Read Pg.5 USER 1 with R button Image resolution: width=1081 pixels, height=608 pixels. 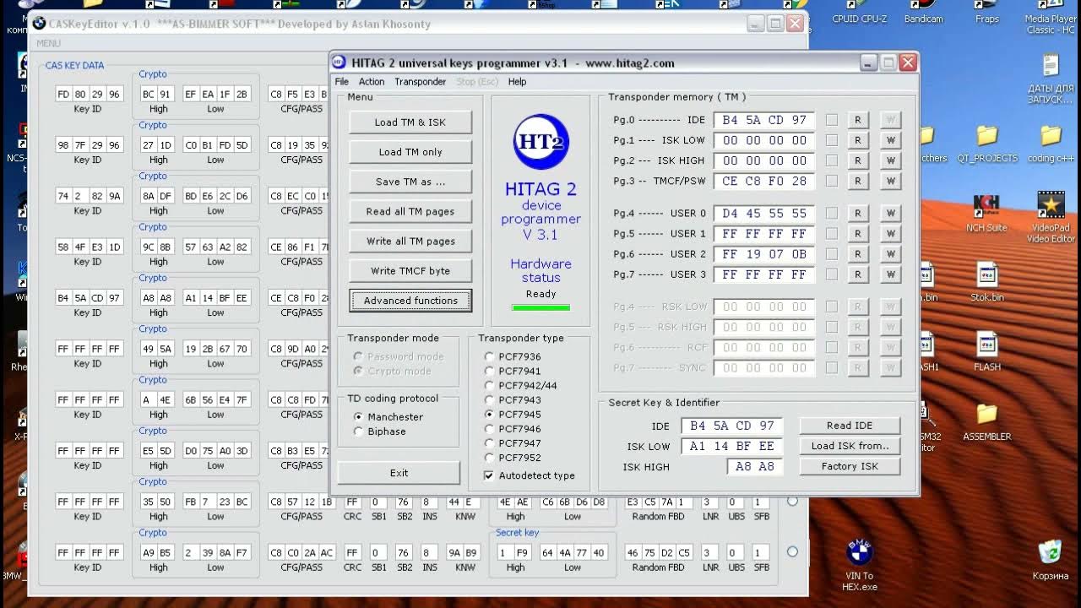pos(857,233)
